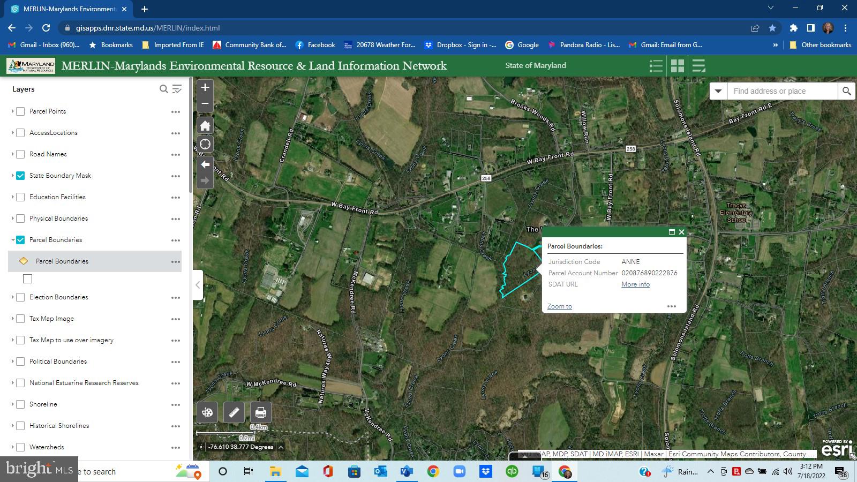
Task: Open the measurement ruler tool
Action: [234, 412]
